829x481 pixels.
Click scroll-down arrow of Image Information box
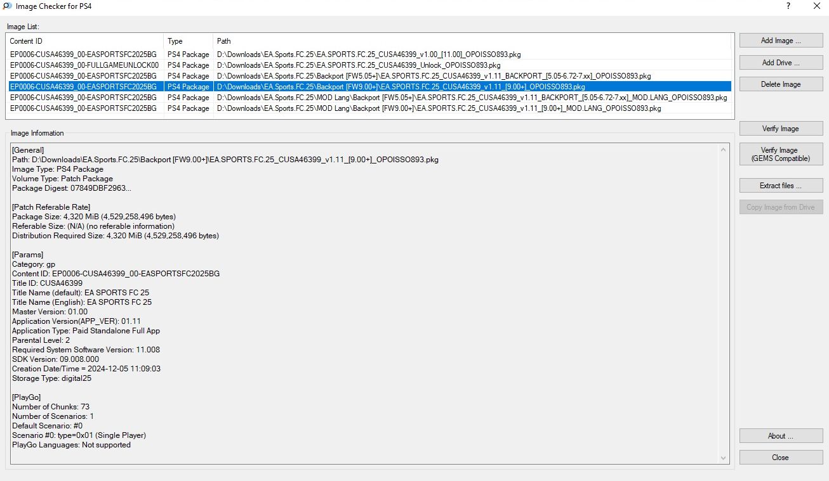(724, 458)
